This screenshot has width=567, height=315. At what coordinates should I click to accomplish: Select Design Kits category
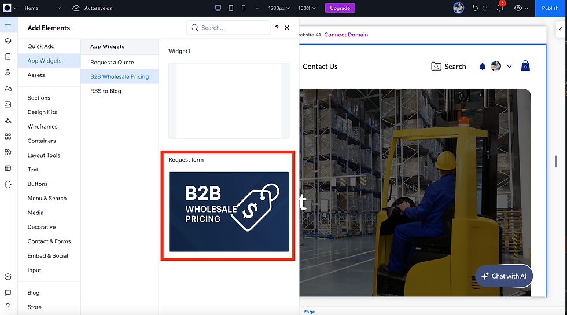coord(49,112)
